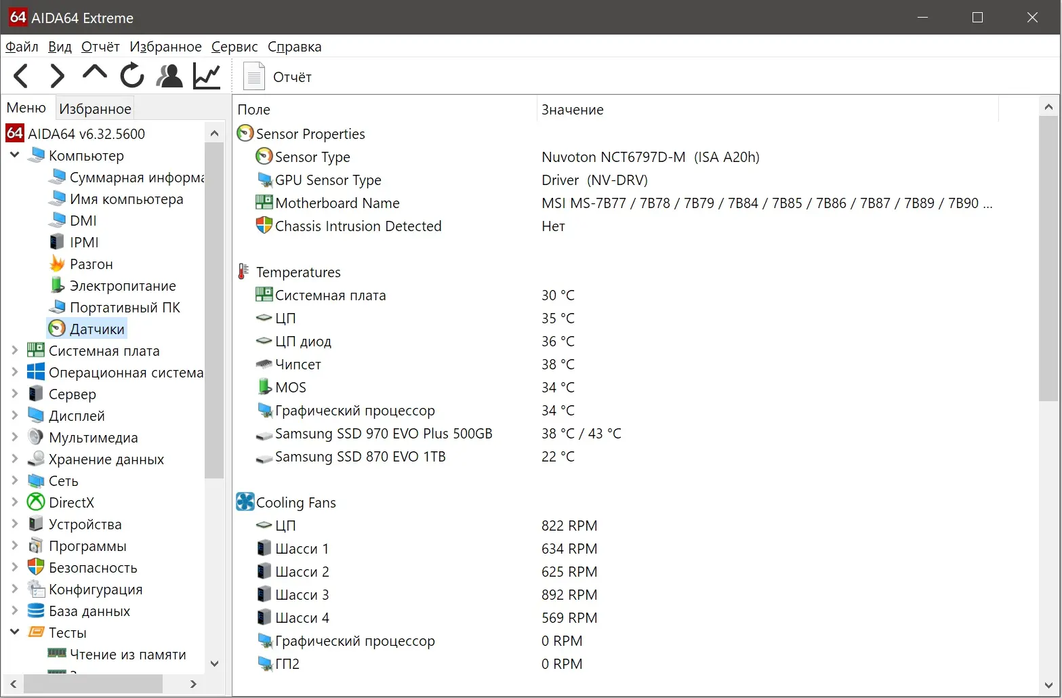This screenshot has height=698, width=1062.
Task: Go back with the left arrow toolbar icon
Action: [21, 76]
